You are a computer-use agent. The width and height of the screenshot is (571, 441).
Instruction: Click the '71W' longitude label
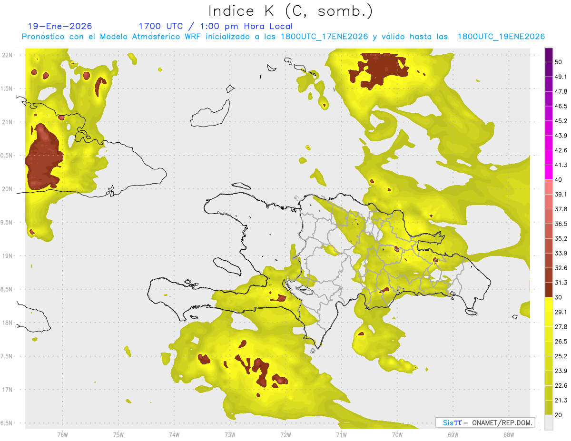pos(341,435)
